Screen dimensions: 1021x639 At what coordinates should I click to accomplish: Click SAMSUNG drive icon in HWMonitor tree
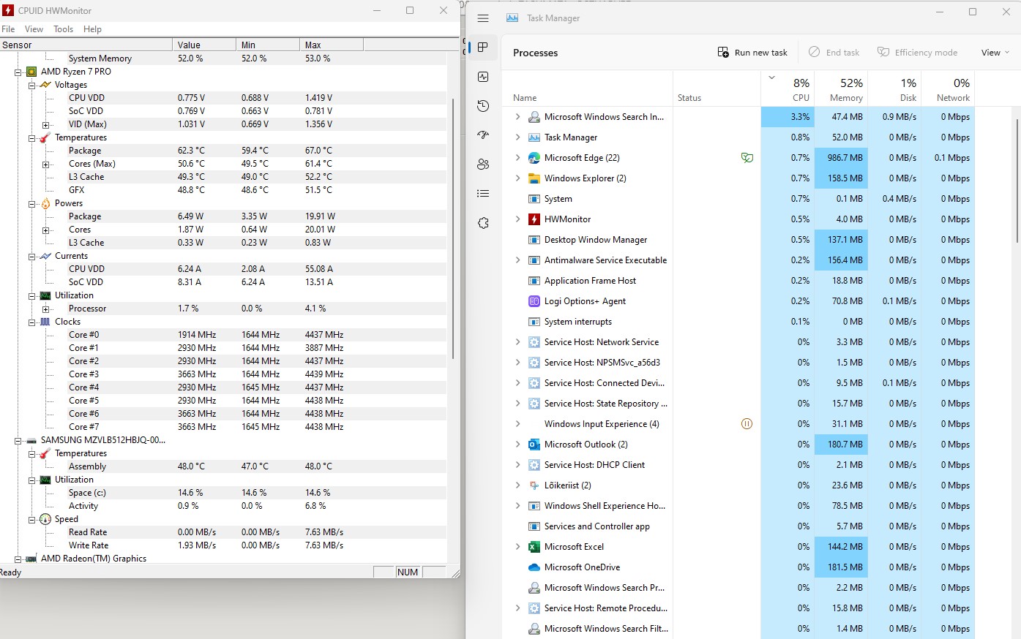pyautogui.click(x=31, y=440)
